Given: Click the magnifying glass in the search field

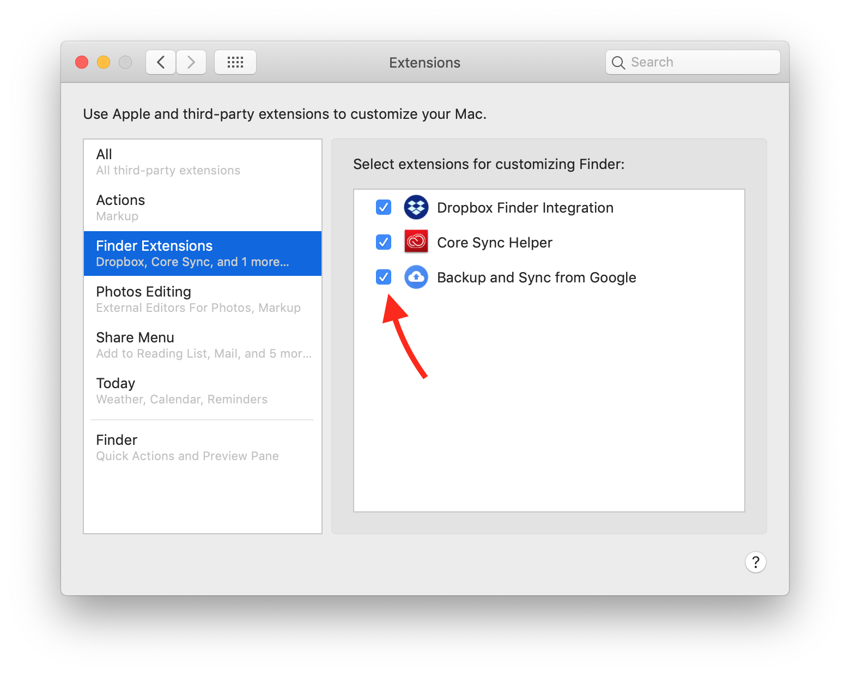Looking at the screenshot, I should click(x=618, y=63).
